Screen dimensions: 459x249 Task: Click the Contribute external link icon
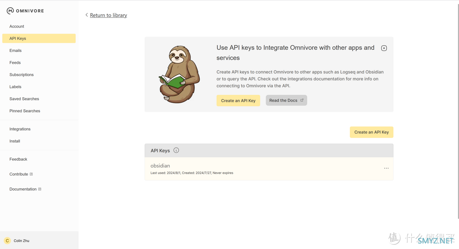click(x=31, y=174)
